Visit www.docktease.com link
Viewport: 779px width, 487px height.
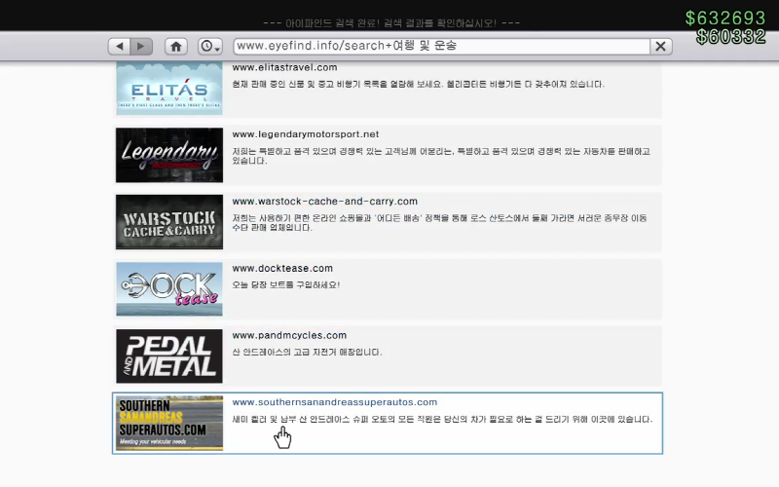(282, 269)
